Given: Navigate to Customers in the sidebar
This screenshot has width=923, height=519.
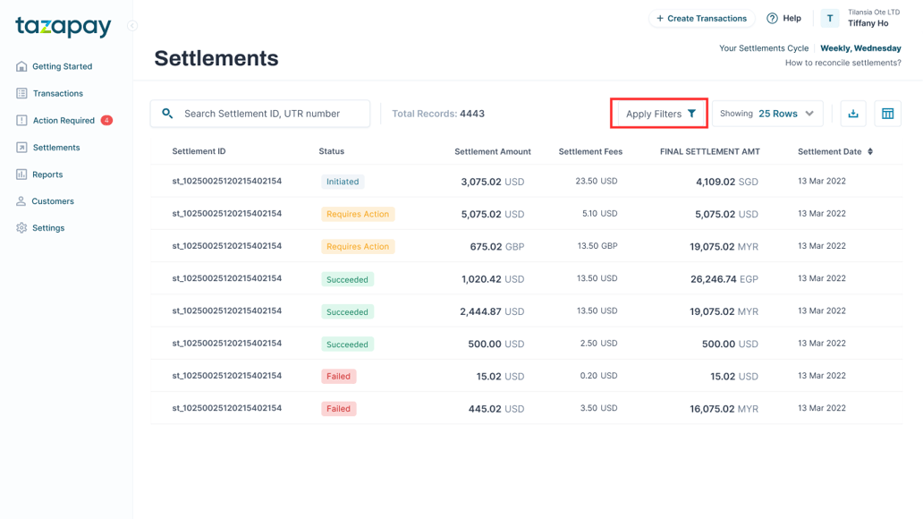Looking at the screenshot, I should click(x=53, y=201).
